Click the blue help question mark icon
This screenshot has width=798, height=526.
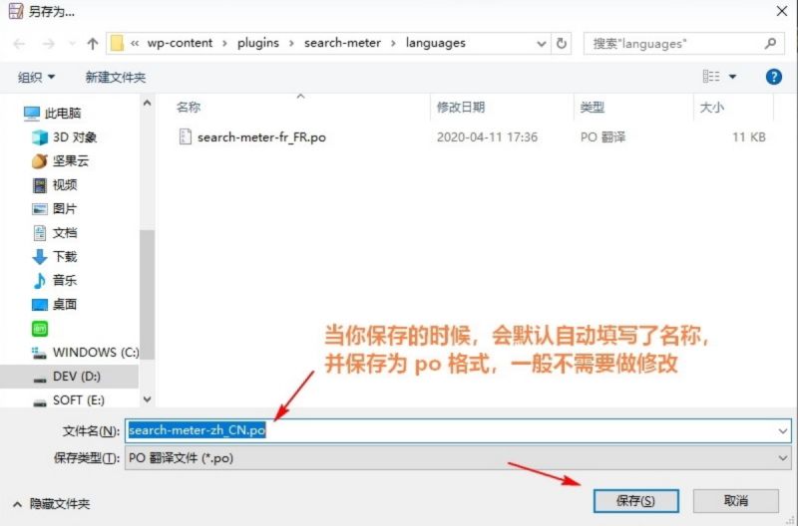pyautogui.click(x=773, y=77)
